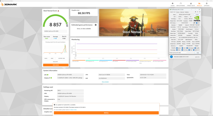The height and width of the screenshot is (116, 213).
Task: Click the Steel Nomad benchmark image
Action: tap(133, 23)
